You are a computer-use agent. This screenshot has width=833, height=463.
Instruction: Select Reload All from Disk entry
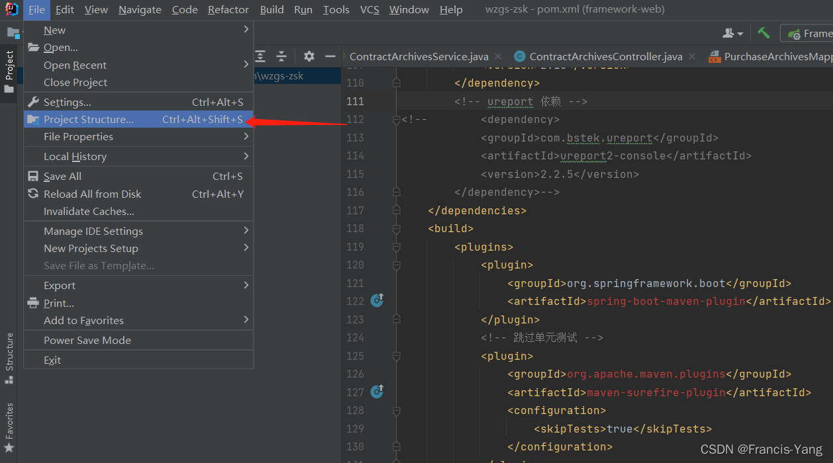(138, 194)
